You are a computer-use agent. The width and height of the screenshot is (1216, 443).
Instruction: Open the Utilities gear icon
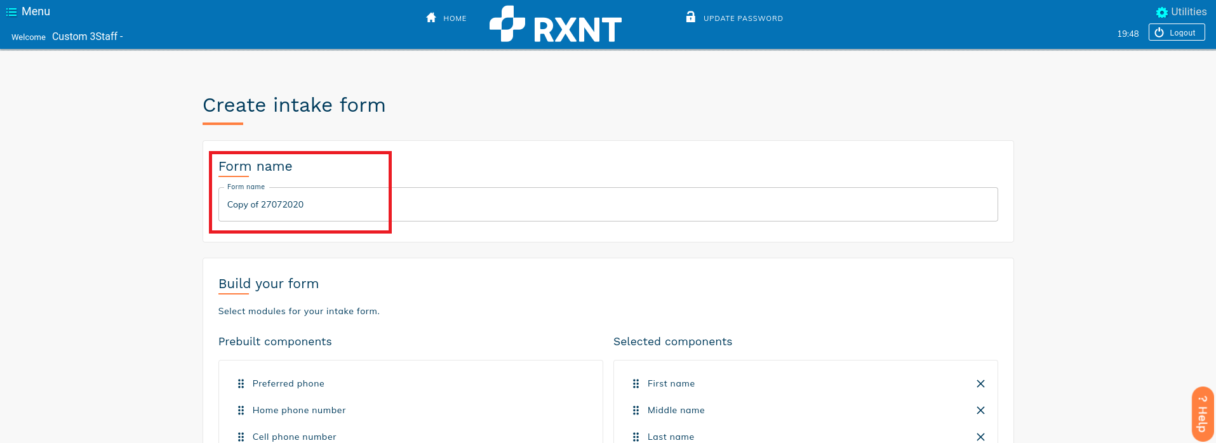point(1162,12)
